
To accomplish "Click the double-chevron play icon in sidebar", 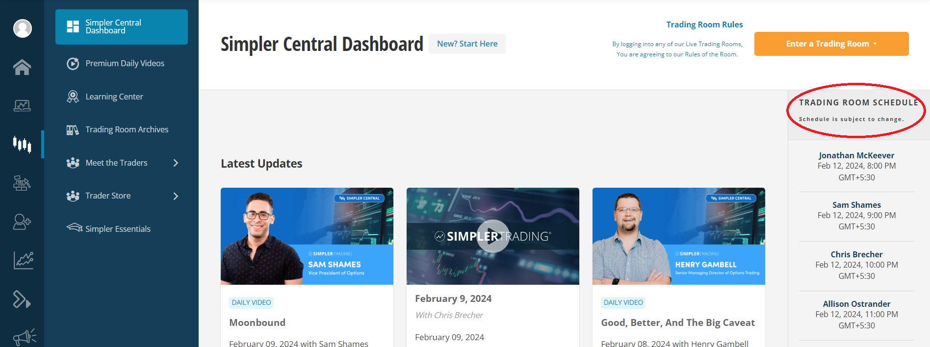I will (22, 299).
